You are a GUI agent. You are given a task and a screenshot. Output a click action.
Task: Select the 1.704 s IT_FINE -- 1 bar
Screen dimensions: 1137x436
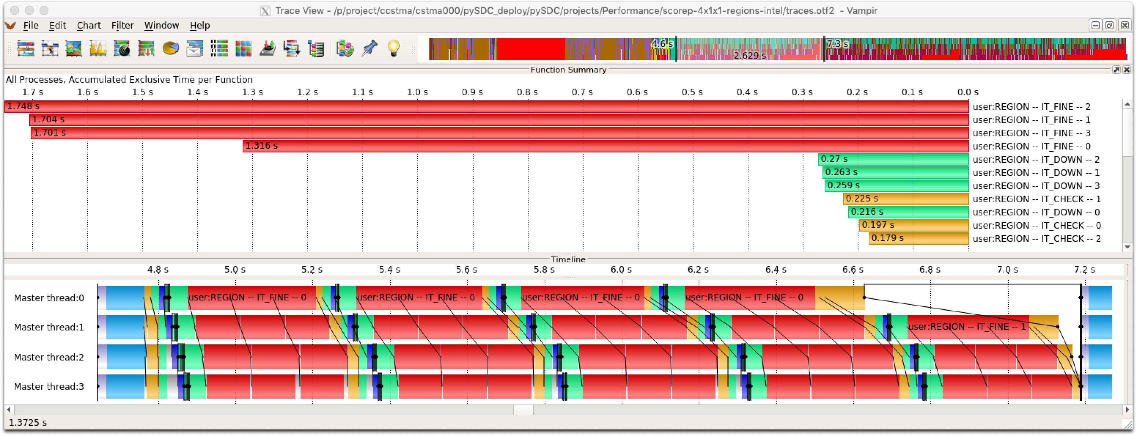(499, 119)
